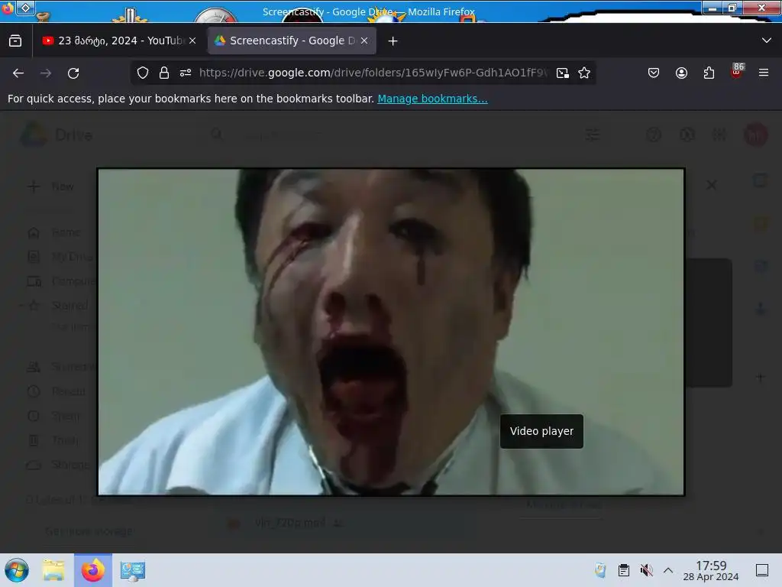The image size is (782, 587).
Task: Open site permissions icon in address bar
Action: point(186,73)
